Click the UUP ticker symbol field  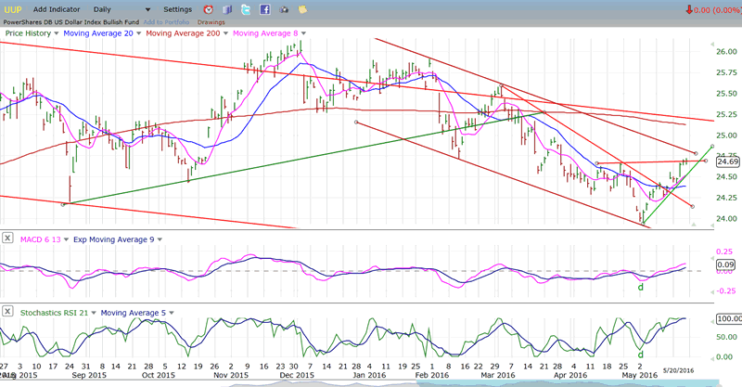[x=13, y=9]
